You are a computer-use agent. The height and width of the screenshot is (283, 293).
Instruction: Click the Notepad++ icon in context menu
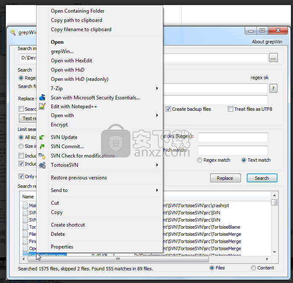42,106
